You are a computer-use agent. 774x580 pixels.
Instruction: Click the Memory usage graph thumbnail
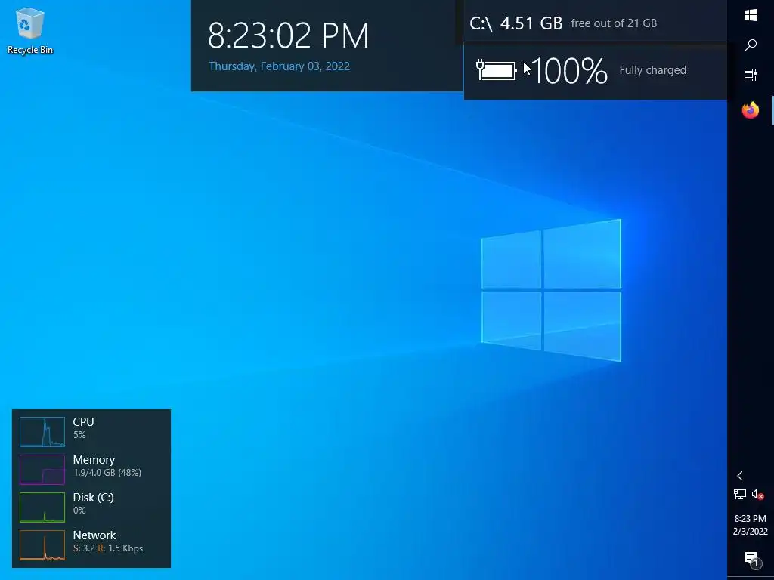pyautogui.click(x=42, y=470)
